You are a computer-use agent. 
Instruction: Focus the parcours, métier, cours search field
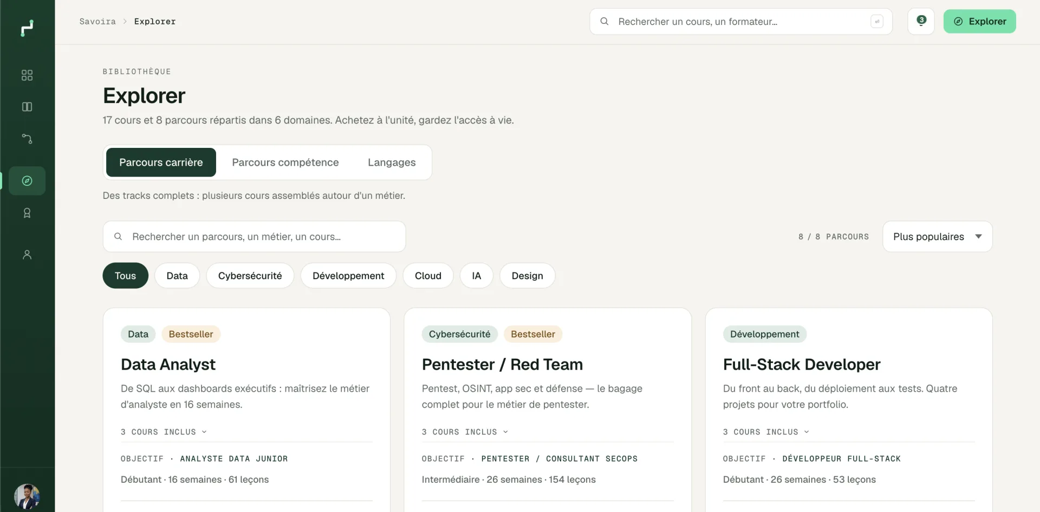(254, 237)
